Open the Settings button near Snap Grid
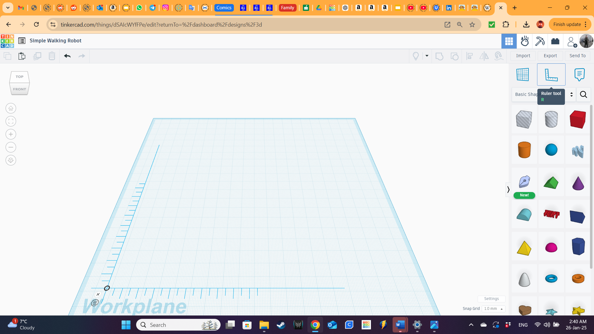594x334 pixels. pos(492,299)
